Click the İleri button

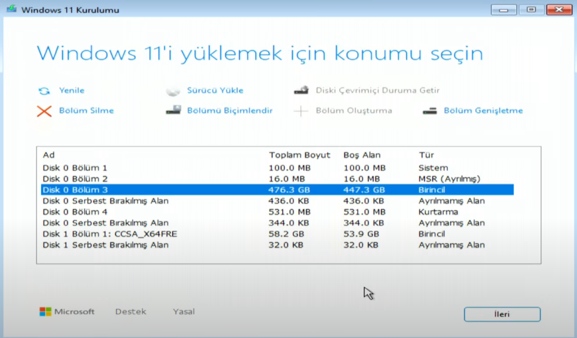tap(502, 314)
